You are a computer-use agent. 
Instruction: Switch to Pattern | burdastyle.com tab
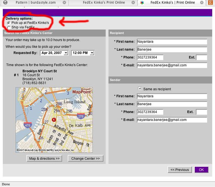point(36,2)
